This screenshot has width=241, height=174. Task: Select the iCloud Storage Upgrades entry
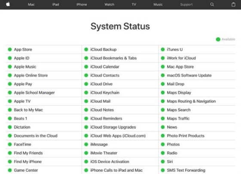(x=113, y=127)
